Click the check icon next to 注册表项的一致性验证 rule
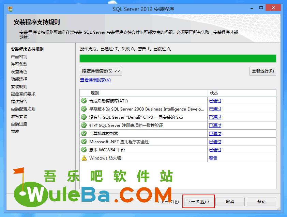The width and height of the screenshot is (287, 217). point(84,125)
